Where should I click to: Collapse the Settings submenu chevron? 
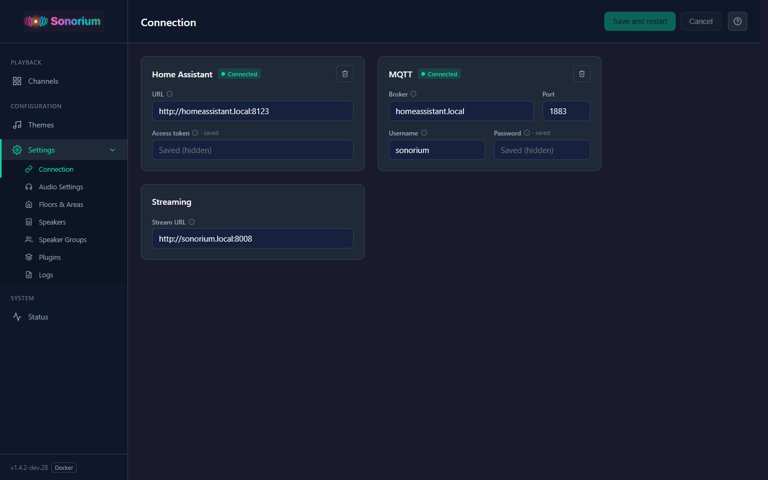[x=113, y=150]
